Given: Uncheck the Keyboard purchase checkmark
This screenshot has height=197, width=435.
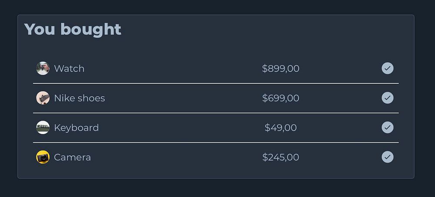Looking at the screenshot, I should point(388,128).
